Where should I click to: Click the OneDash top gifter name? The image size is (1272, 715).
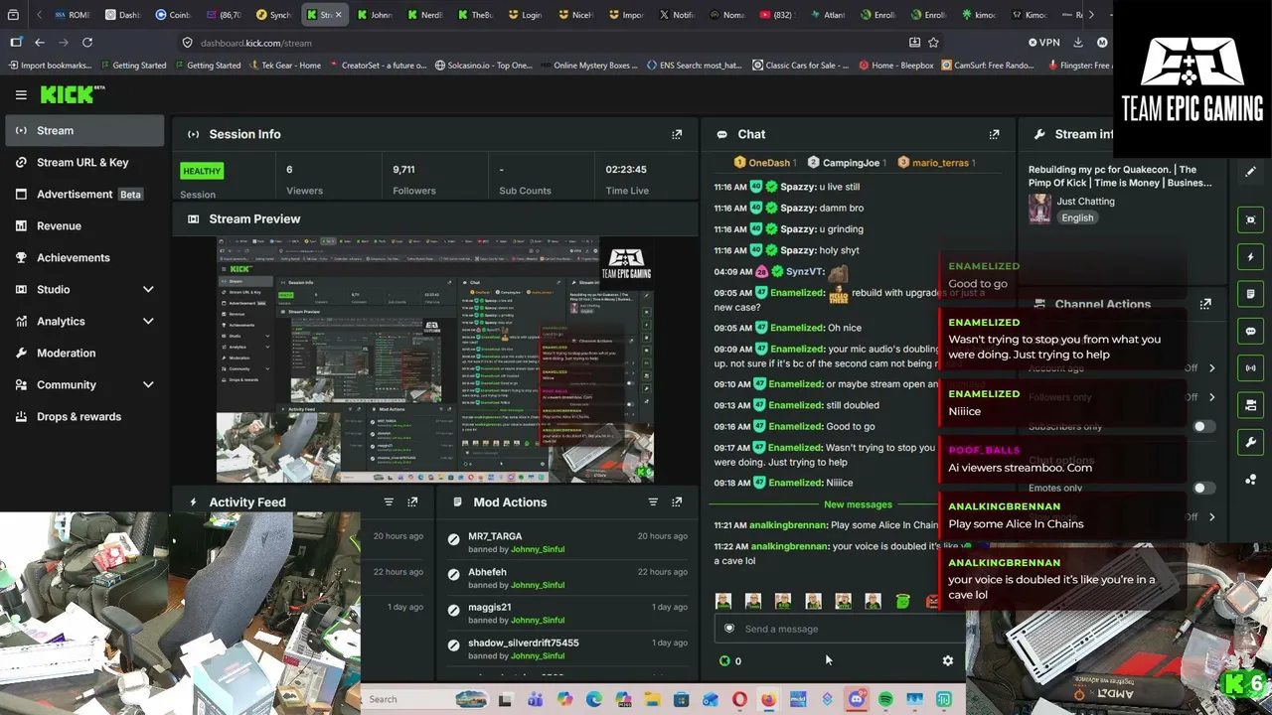coord(769,162)
